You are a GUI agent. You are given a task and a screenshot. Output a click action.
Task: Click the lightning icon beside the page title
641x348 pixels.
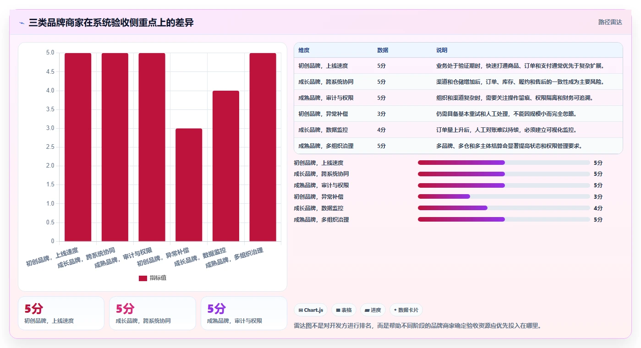click(x=22, y=23)
